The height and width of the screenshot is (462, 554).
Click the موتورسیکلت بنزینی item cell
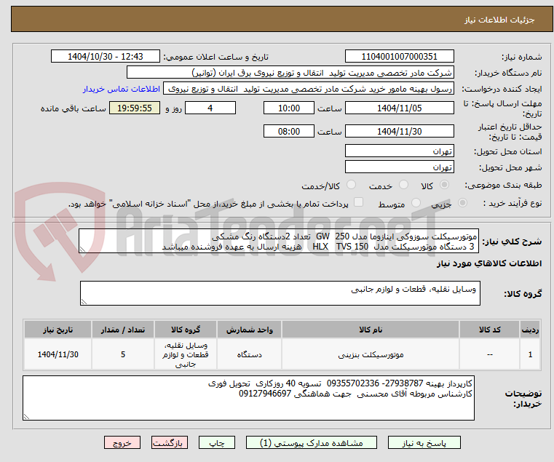371,354
